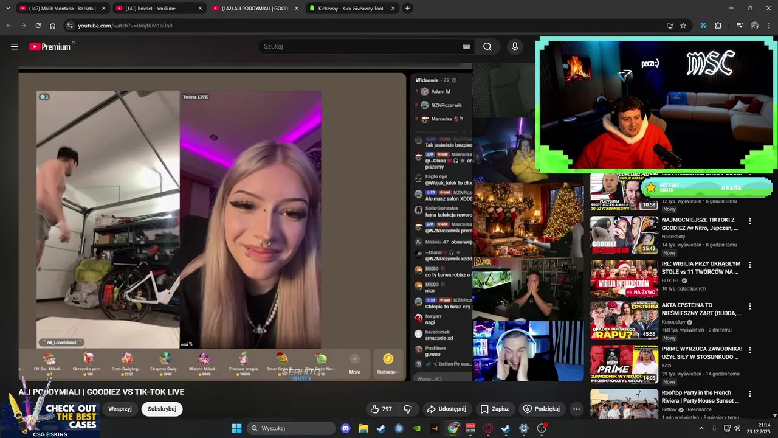
Task: Open the YouTube guide hamburger menu
Action: click(15, 46)
